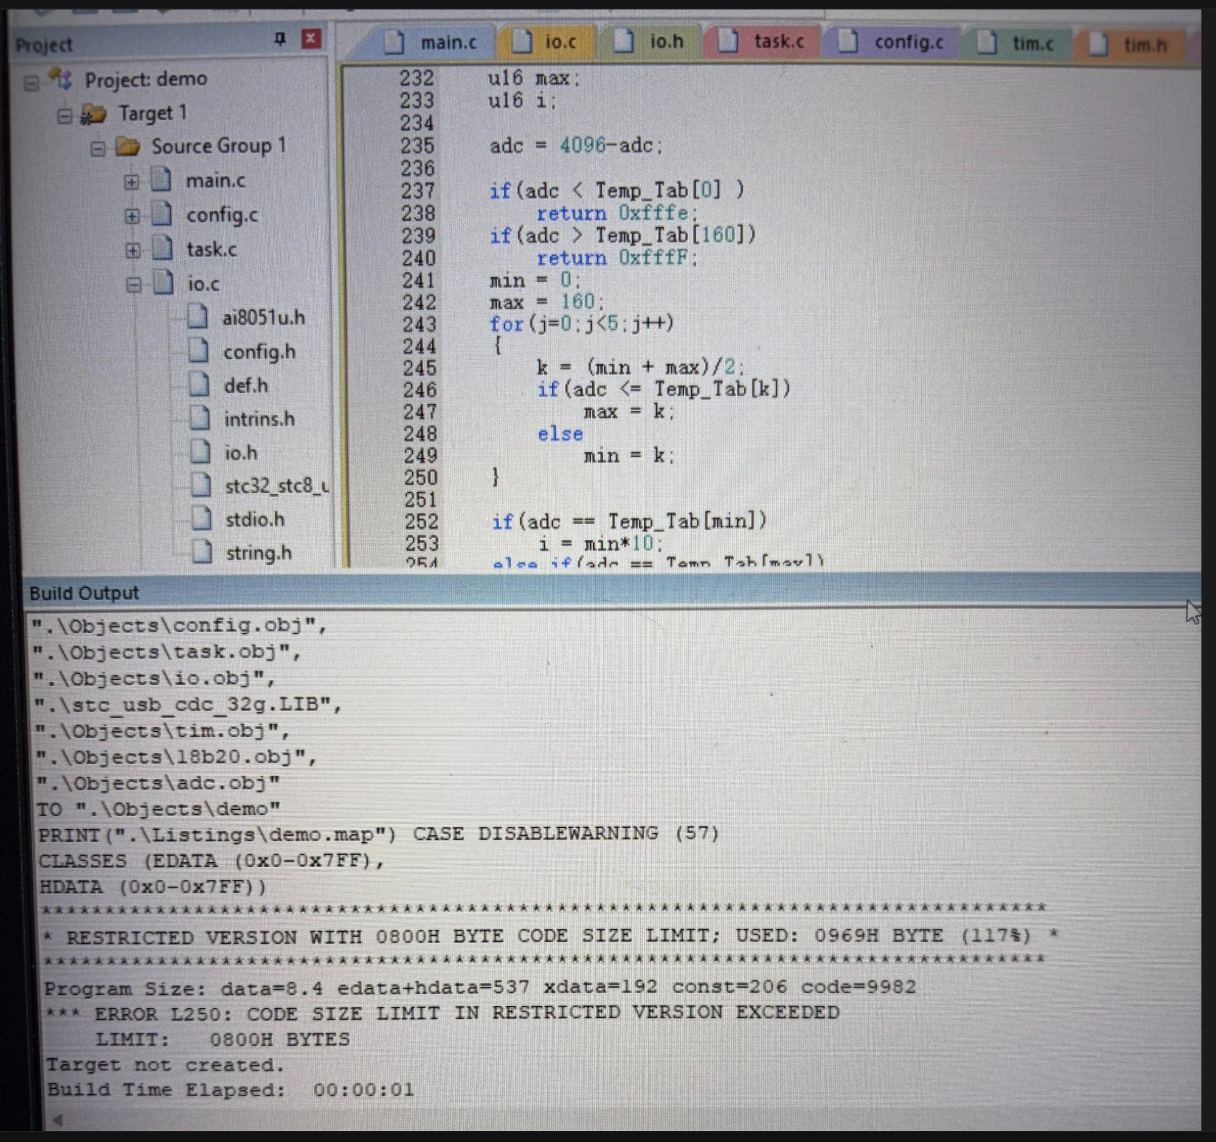This screenshot has height=1142, width=1216.
Task: Open the config.c editor tab
Action: pos(891,41)
